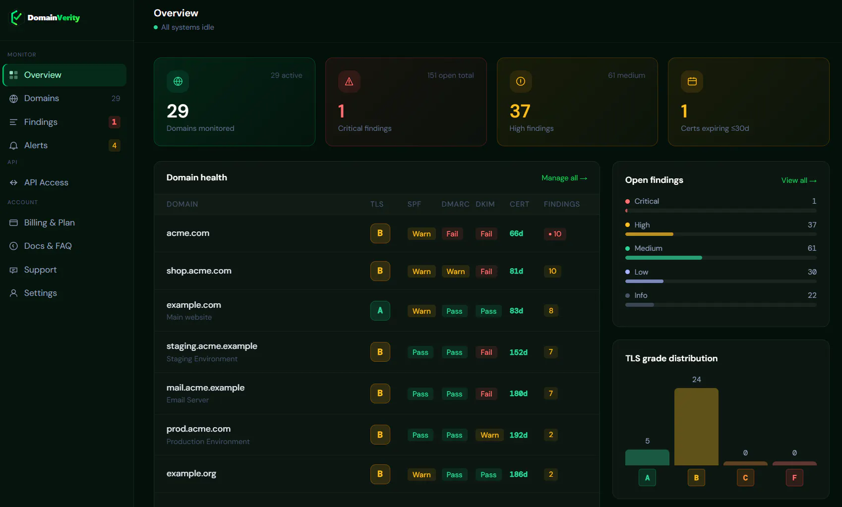Click the Overview grid icon in sidebar
The width and height of the screenshot is (842, 507).
(x=14, y=75)
